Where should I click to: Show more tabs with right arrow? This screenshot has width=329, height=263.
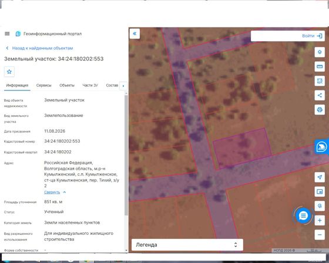point(123,86)
